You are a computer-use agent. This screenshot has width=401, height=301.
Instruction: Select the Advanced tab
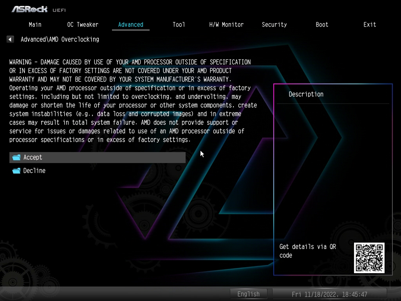pyautogui.click(x=131, y=25)
